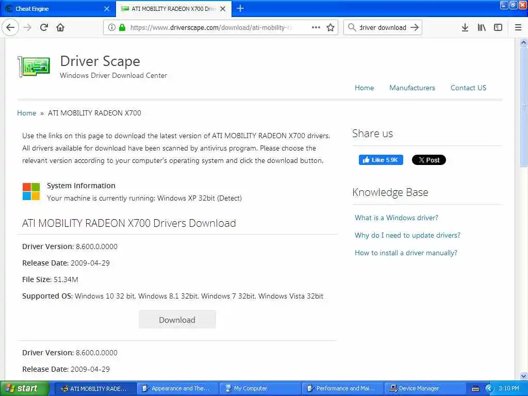This screenshot has width=528, height=396.
Task: Open a new tab with plus icon
Action: coord(240,8)
